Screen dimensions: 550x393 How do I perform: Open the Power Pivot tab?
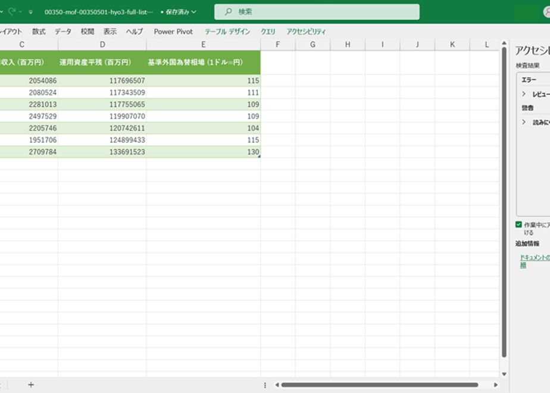coord(173,32)
